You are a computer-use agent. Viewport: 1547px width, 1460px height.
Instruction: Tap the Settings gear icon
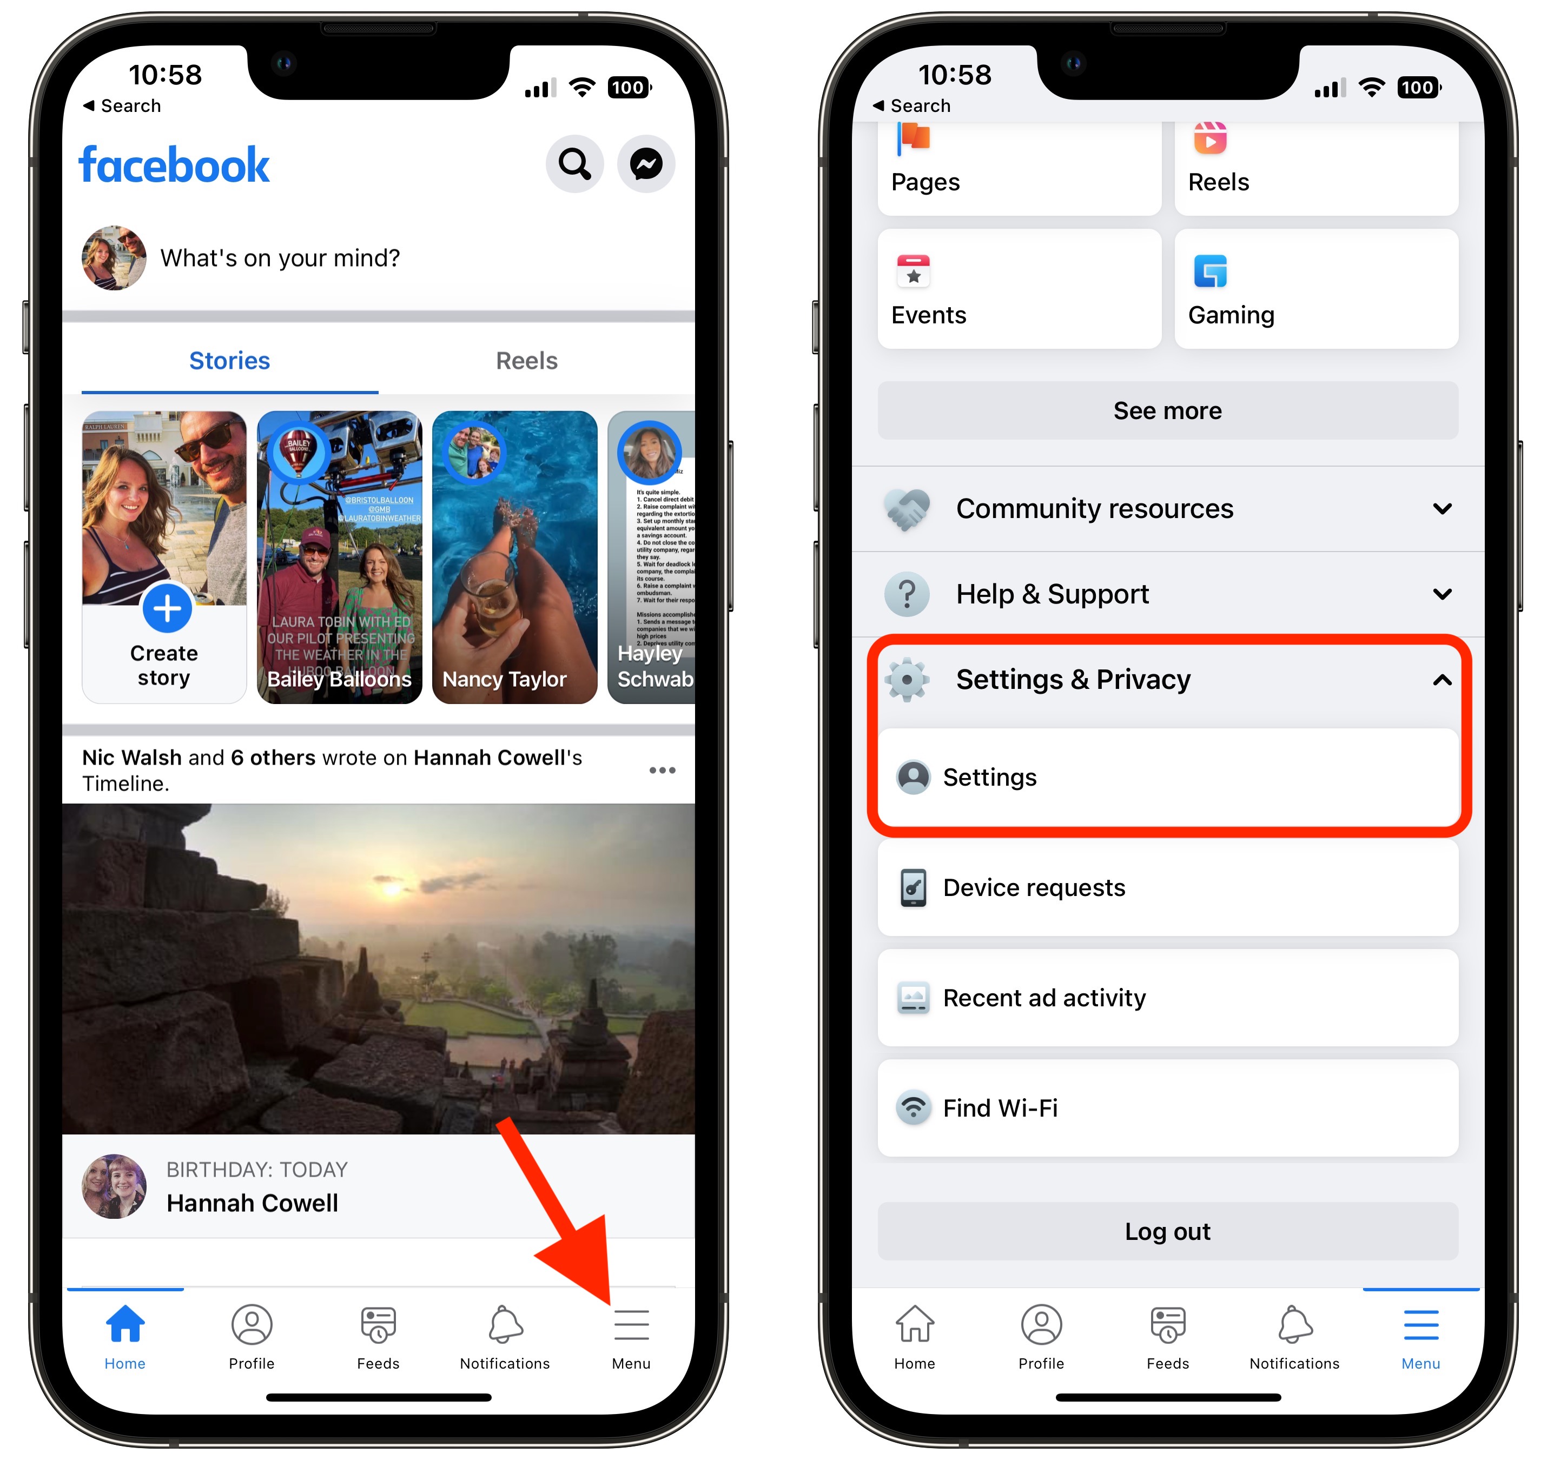coord(906,679)
